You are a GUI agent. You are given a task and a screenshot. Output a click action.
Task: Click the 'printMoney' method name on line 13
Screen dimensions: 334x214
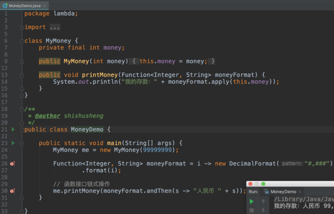(100, 75)
